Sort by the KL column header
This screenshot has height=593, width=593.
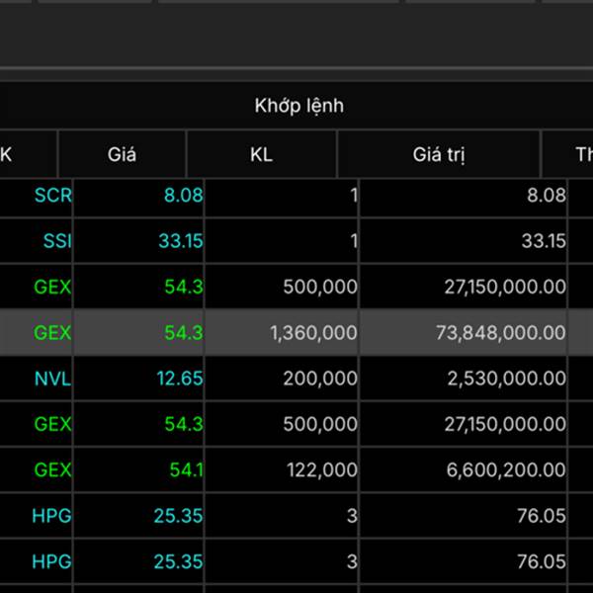tap(261, 154)
